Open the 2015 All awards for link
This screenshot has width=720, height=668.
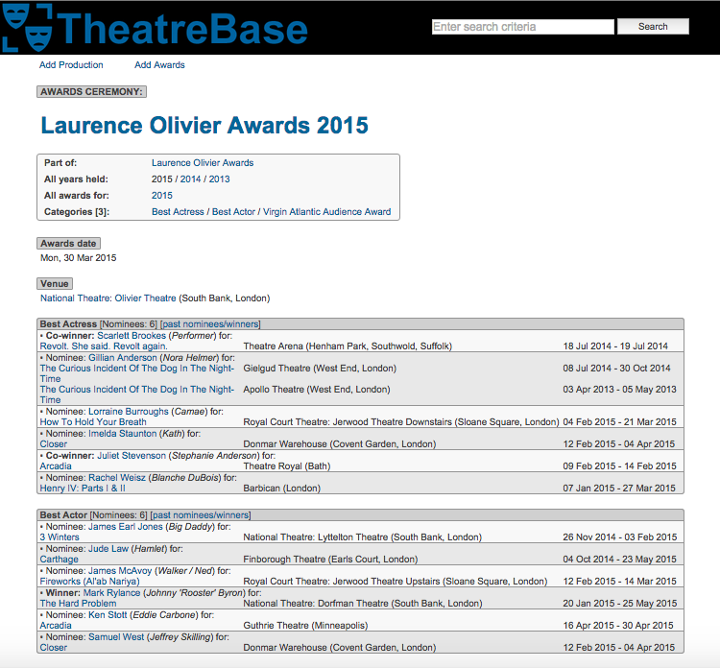click(x=162, y=195)
